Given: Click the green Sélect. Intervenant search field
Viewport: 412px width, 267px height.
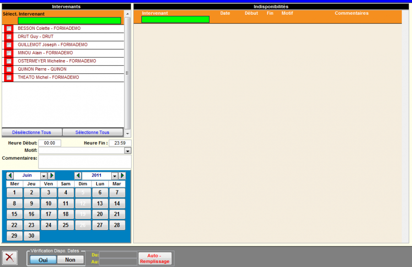Looking at the screenshot, I should [x=69, y=21].
